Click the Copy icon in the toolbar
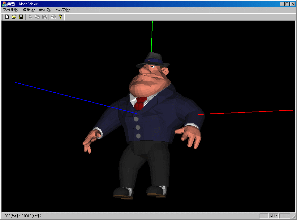Viewport: 297px width, 220px height. pyautogui.click(x=37, y=17)
